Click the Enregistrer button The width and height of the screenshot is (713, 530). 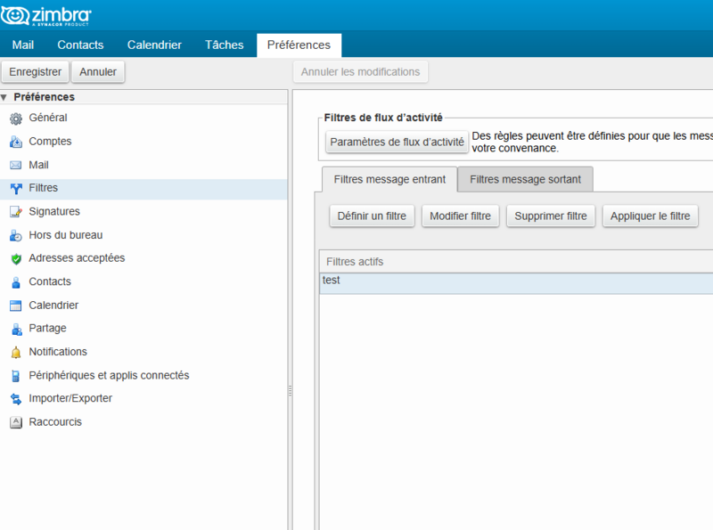pyautogui.click(x=35, y=71)
